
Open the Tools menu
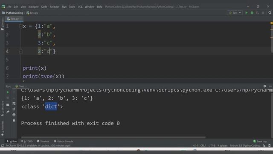coord(72,7)
